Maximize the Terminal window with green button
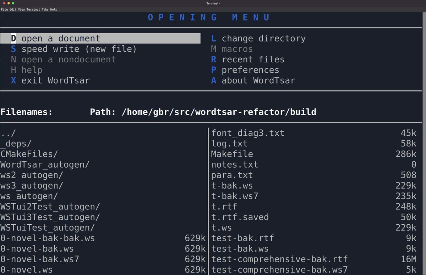 [x=13, y=3]
